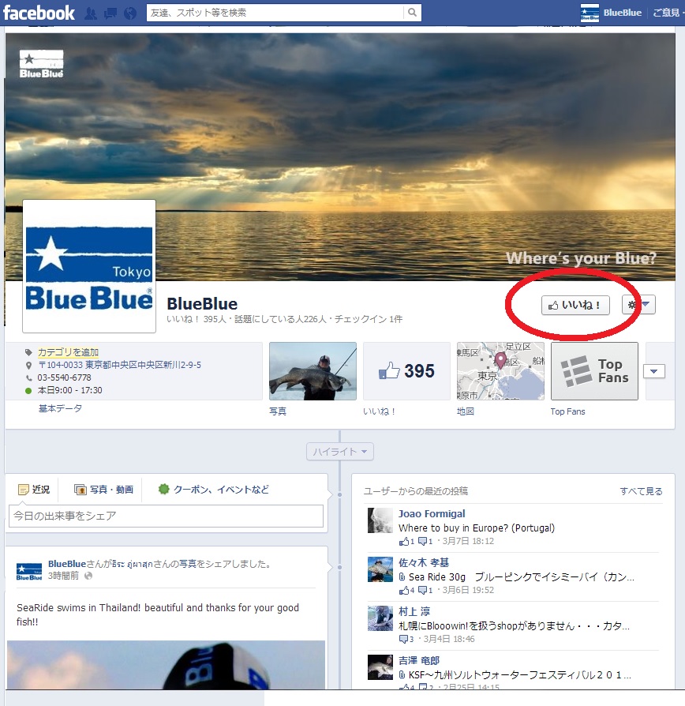The width and height of the screenshot is (685, 706).
Task: Open 吉澤 竜郎 profile link
Action: [419, 660]
